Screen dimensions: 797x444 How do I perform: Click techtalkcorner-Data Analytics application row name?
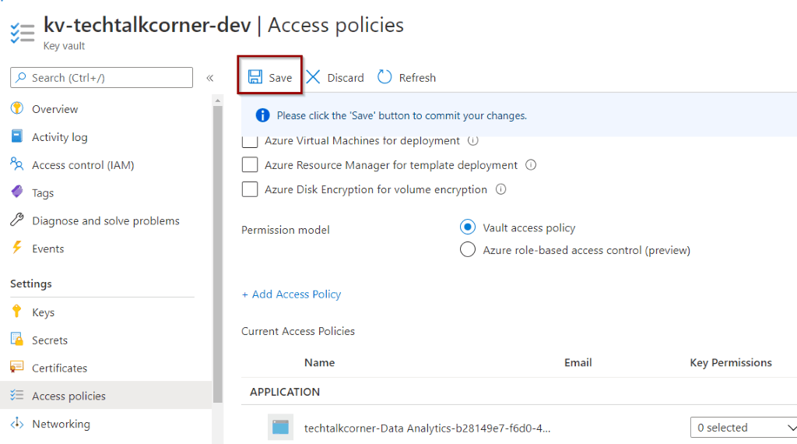pyautogui.click(x=427, y=428)
